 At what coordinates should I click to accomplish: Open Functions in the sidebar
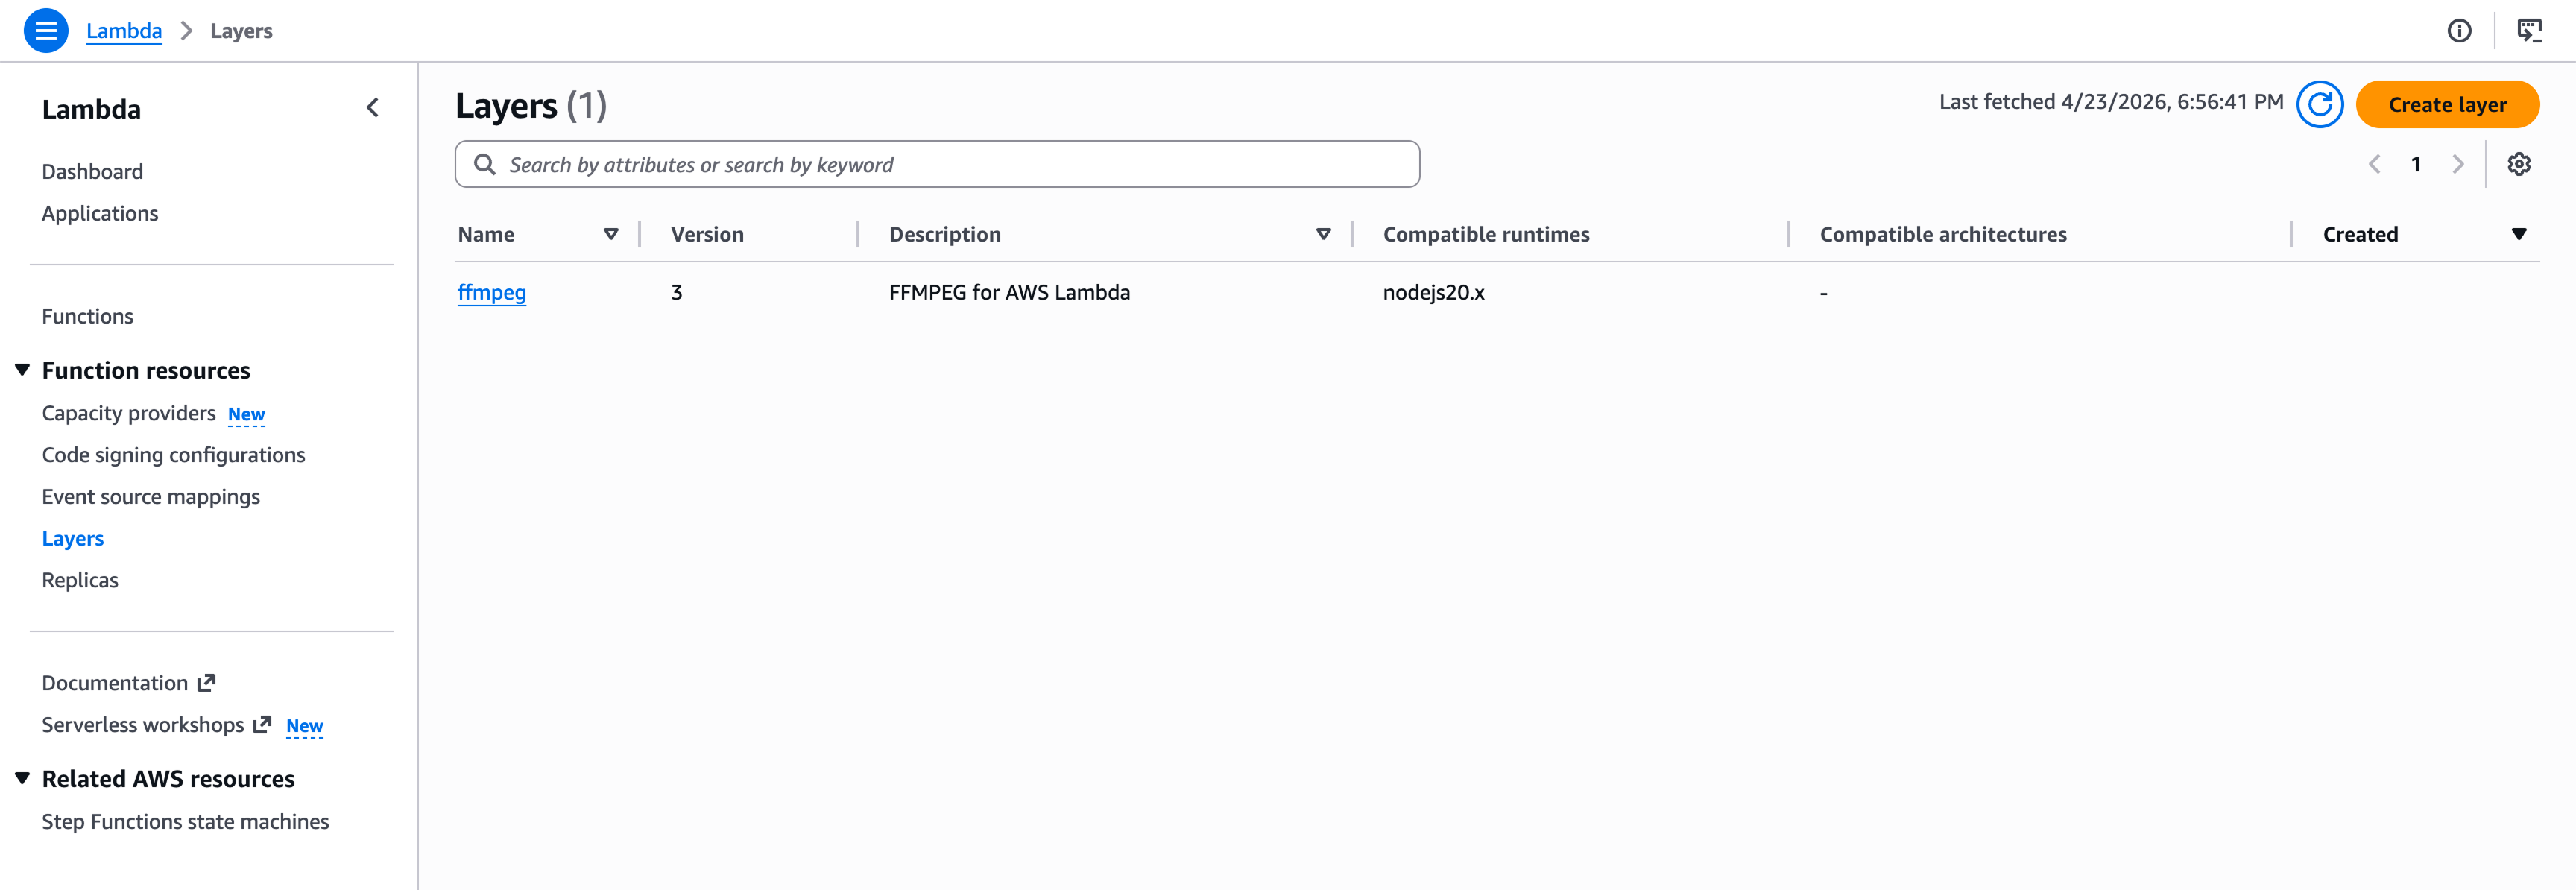pos(87,316)
